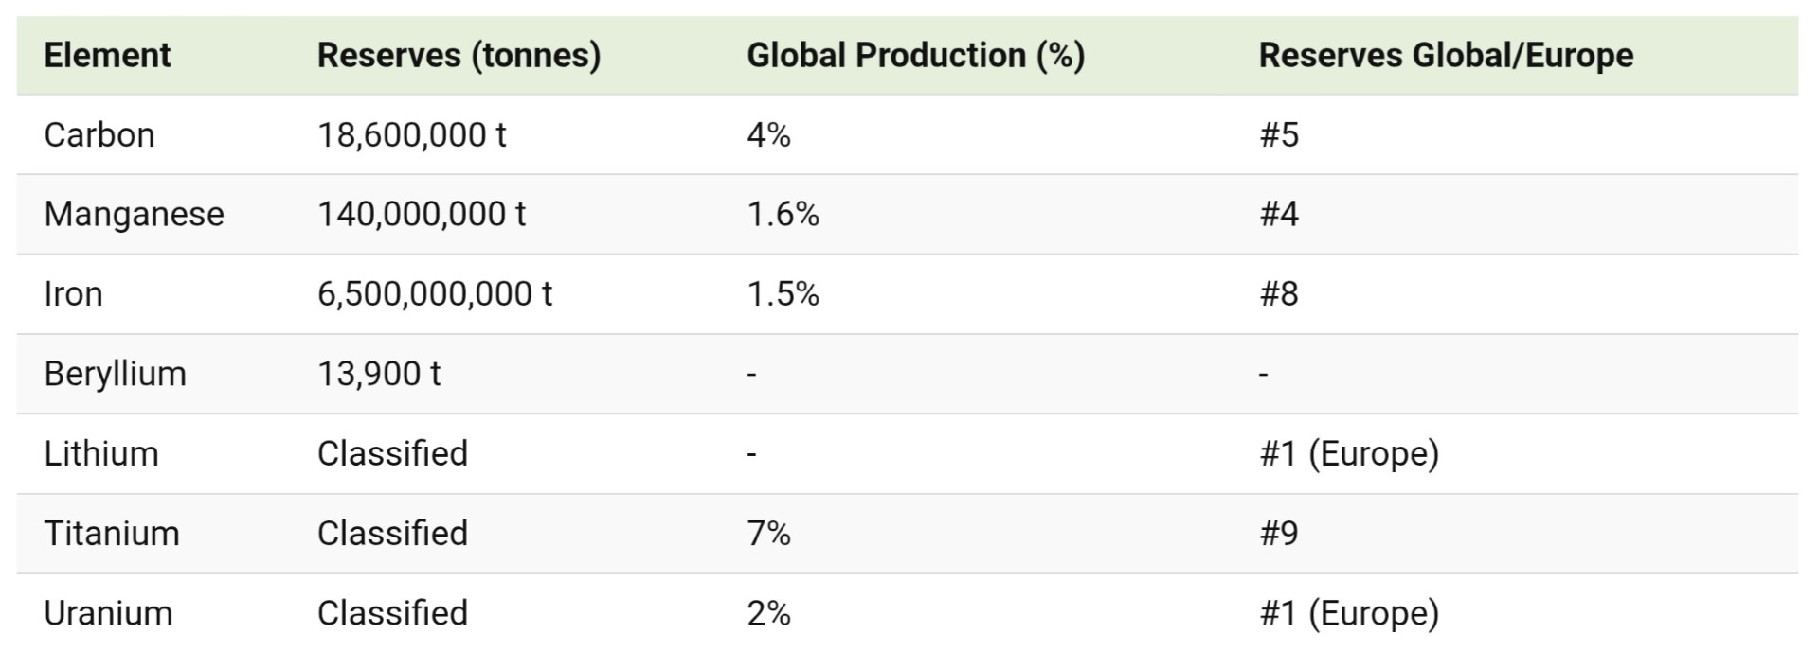Click the Reserves (tonnes) column header

(459, 55)
